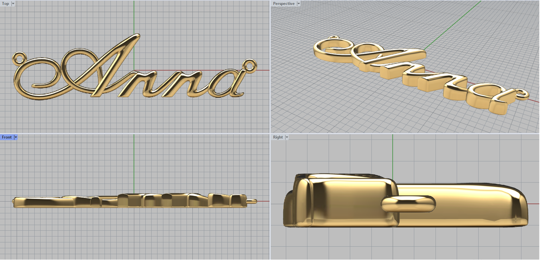Expand the Right viewport dropdown arrow
This screenshot has height=261, width=541.
pos(287,137)
